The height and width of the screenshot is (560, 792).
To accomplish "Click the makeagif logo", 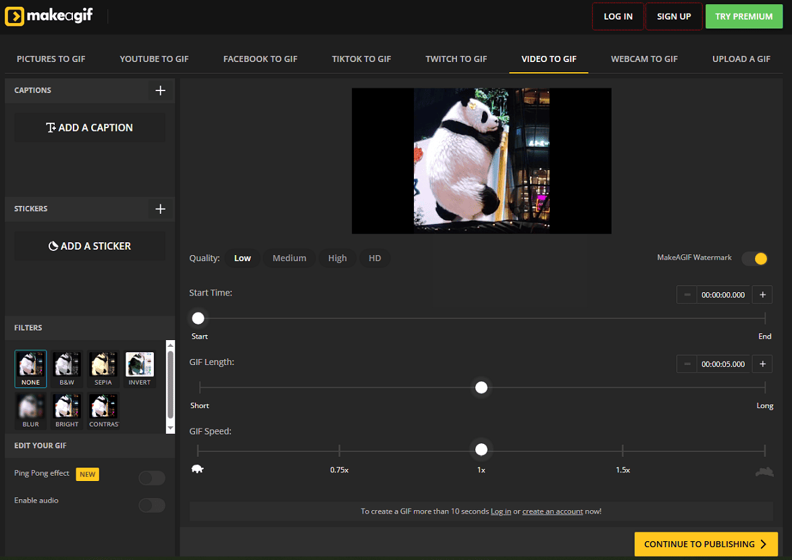I will point(49,16).
